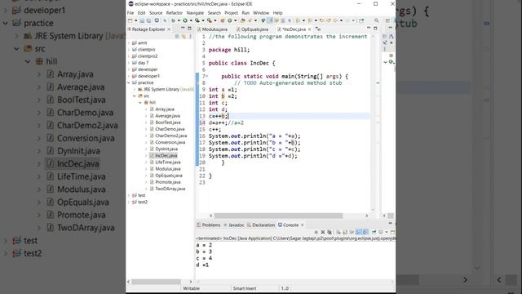Viewport: 522px width, 294px height.
Task: Click the editor horizontal scrollbar thumb
Action: (x=278, y=216)
